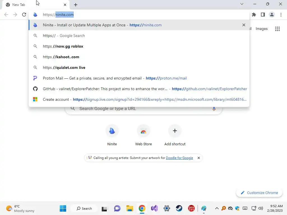Open the globe app on the taskbar
This screenshot has height=215, width=287.
click(x=204, y=208)
